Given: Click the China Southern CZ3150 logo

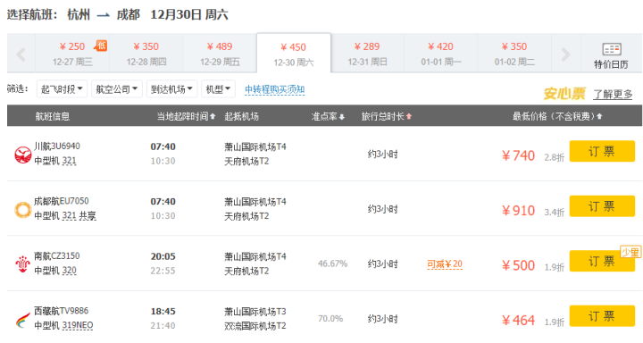Looking at the screenshot, I should 23,264.
